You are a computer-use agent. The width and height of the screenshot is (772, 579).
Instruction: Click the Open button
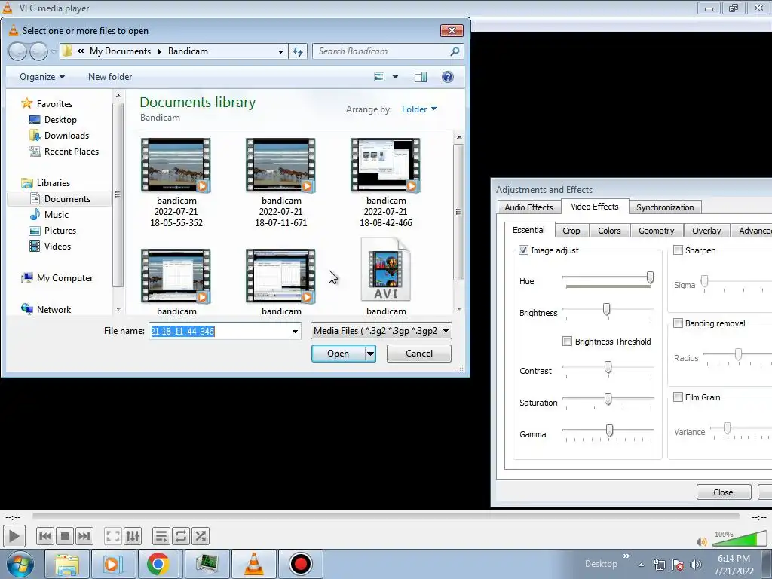tap(339, 354)
